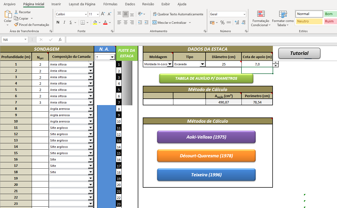The width and height of the screenshot is (337, 208).
Task: Open the Escavada type dropdown
Action: tap(202, 64)
